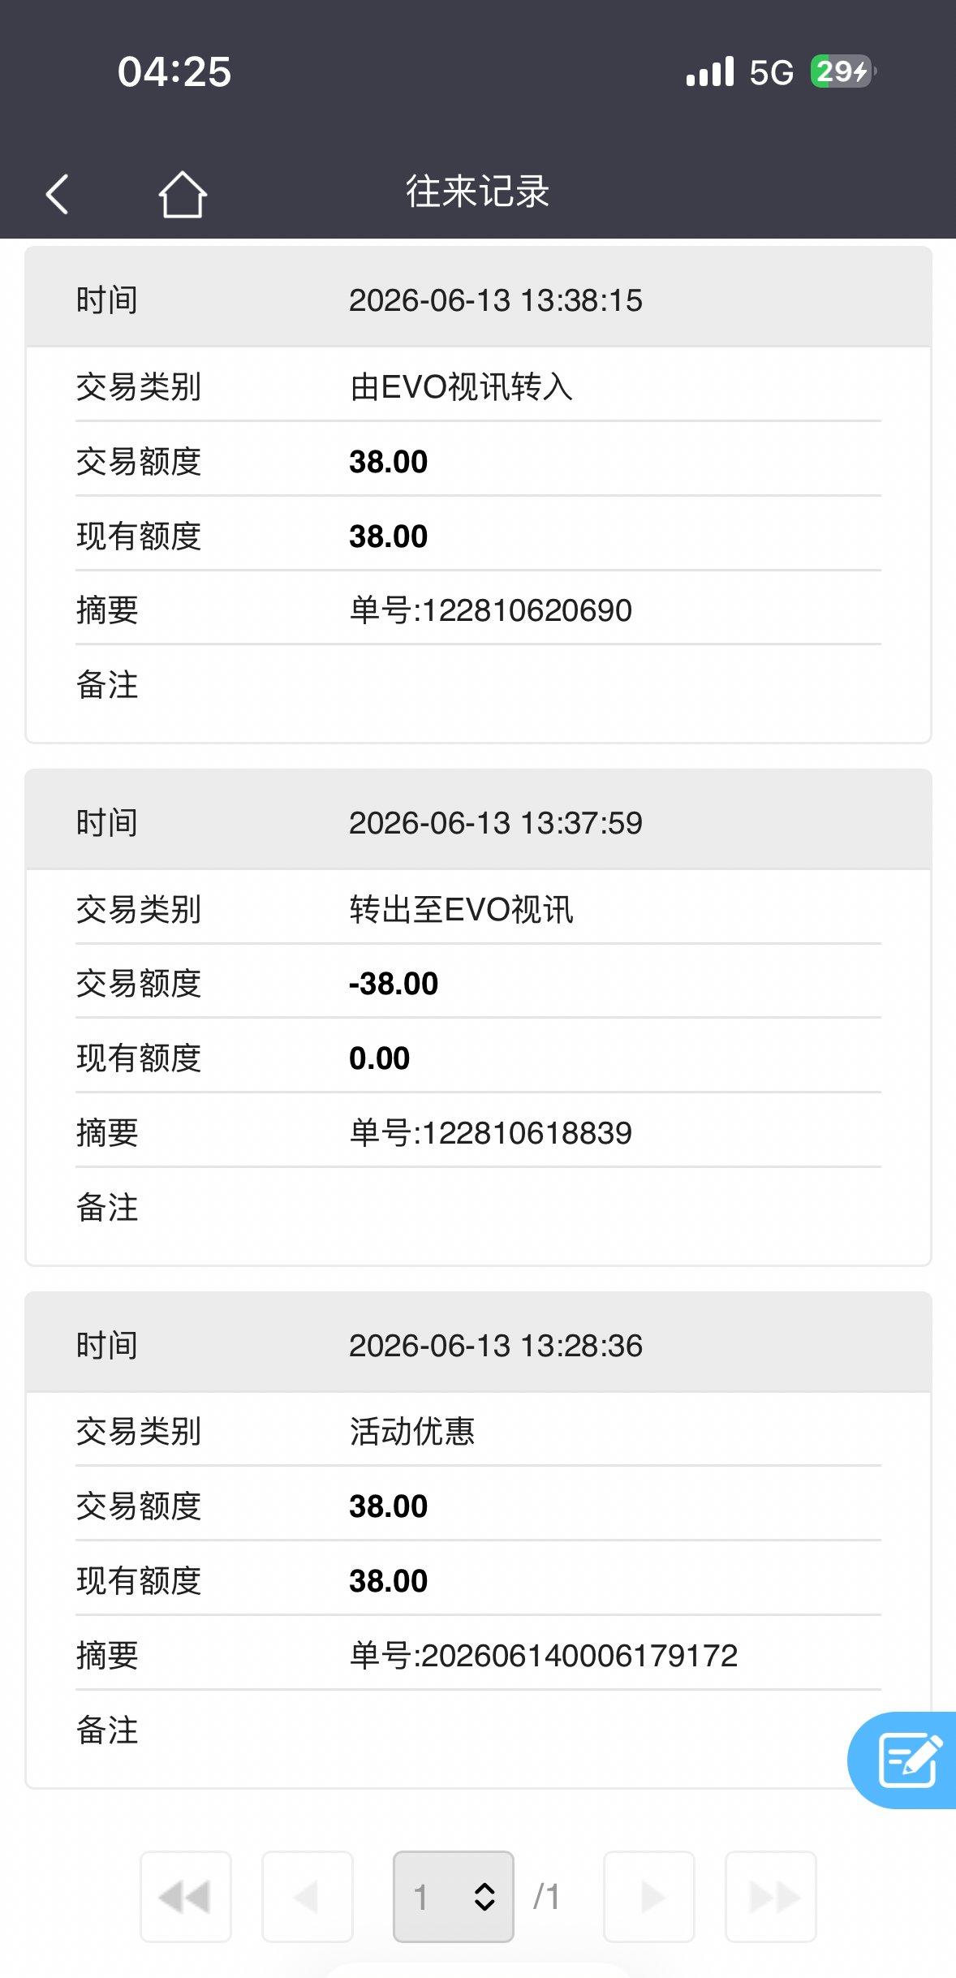The image size is (956, 1978).
Task: Open the blue floating edit note icon
Action: coord(906,1760)
